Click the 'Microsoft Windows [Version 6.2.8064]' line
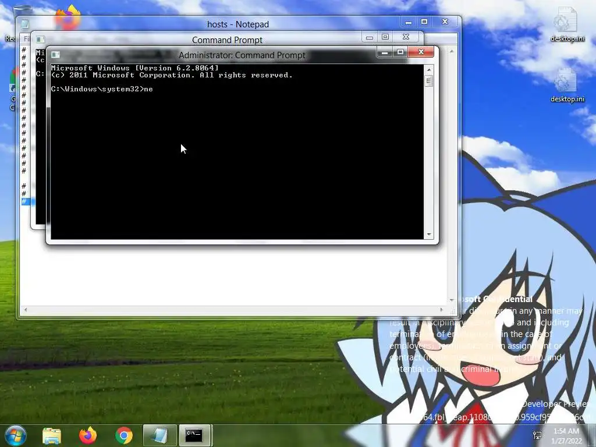 click(135, 68)
